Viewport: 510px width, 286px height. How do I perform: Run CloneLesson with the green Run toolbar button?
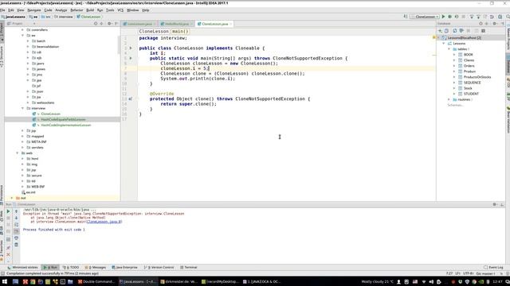[x=443, y=17]
